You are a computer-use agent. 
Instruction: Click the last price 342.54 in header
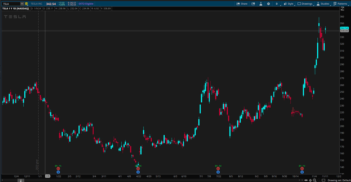click(x=51, y=4)
